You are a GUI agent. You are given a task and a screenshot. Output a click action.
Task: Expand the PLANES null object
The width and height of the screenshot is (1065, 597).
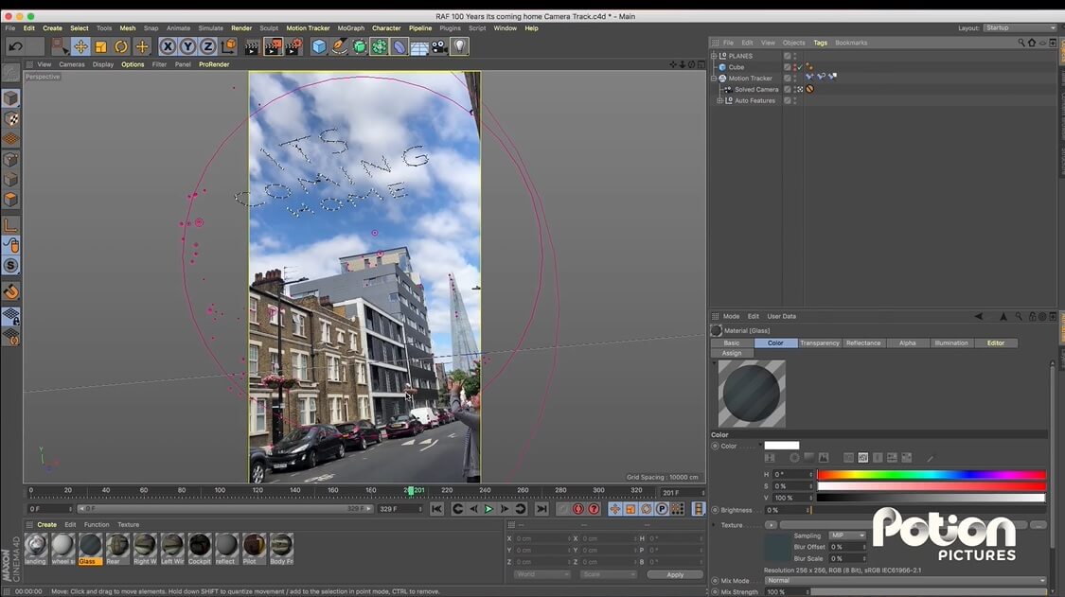pos(714,56)
